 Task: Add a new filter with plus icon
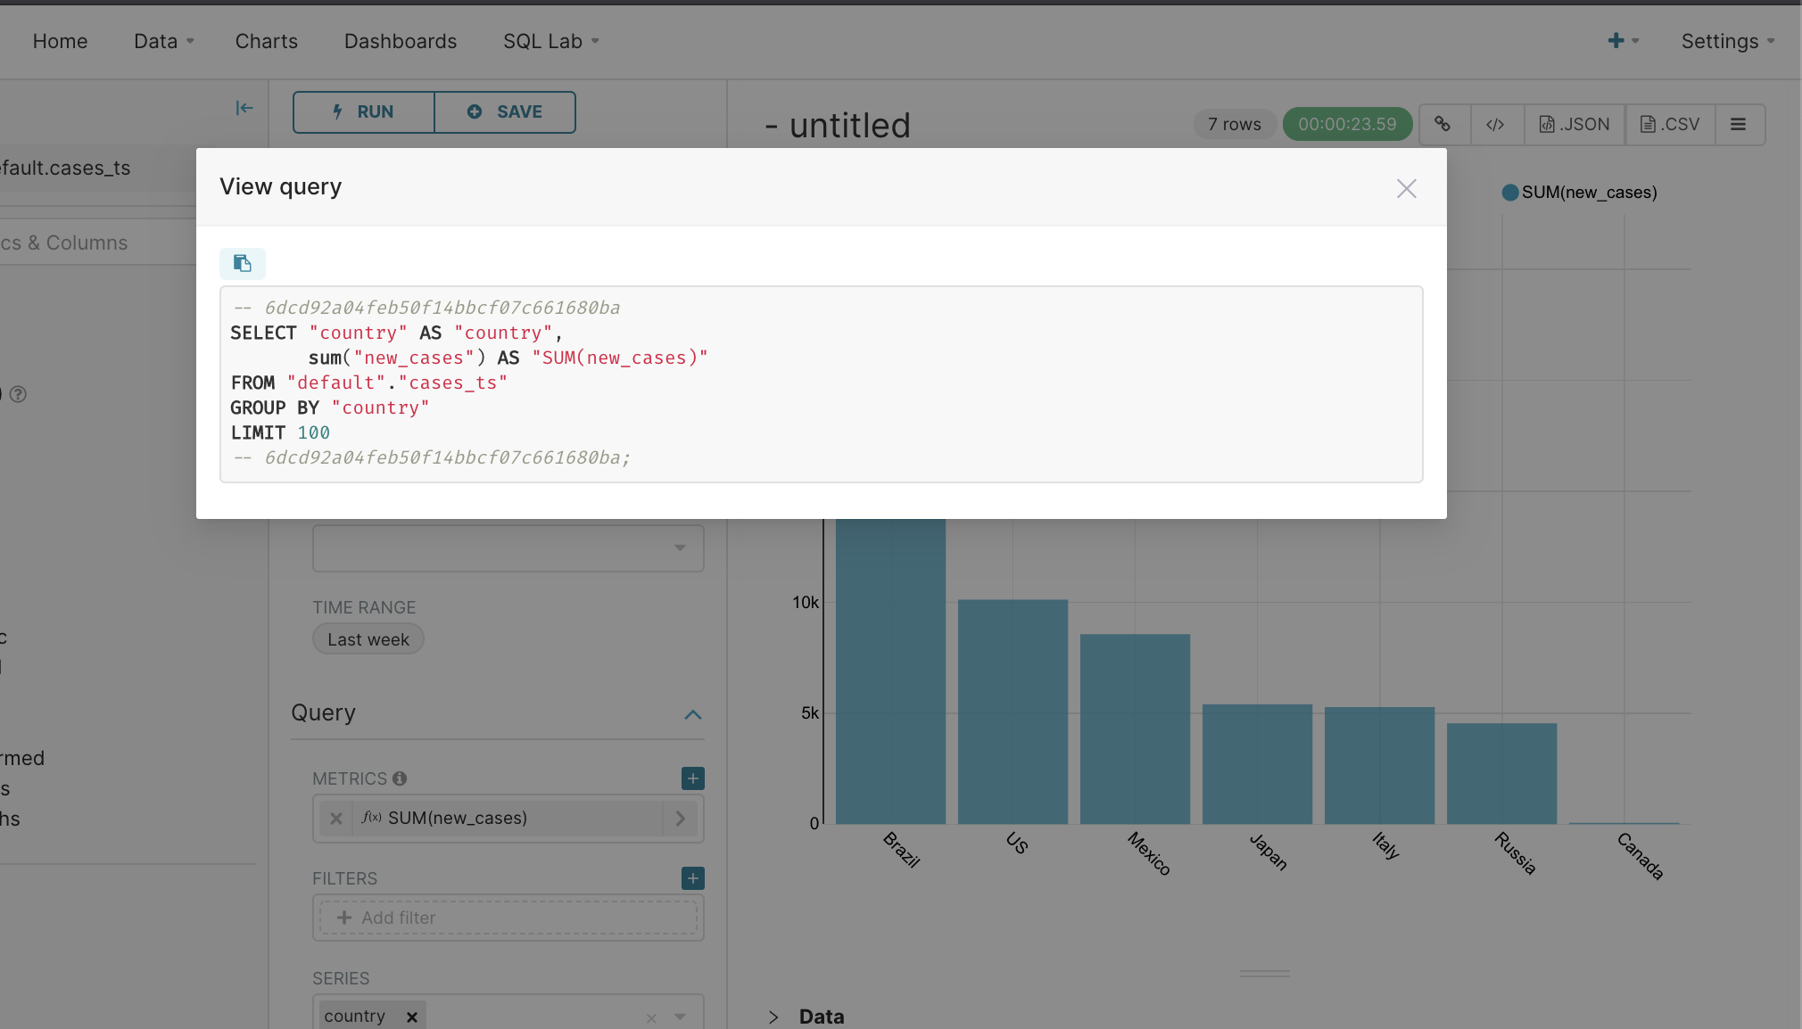pyautogui.click(x=692, y=878)
